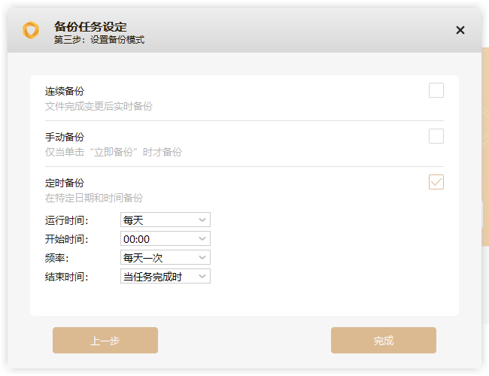Enable the 连续备份 checkbox
Viewport: 489px width, 376px height.
436,90
